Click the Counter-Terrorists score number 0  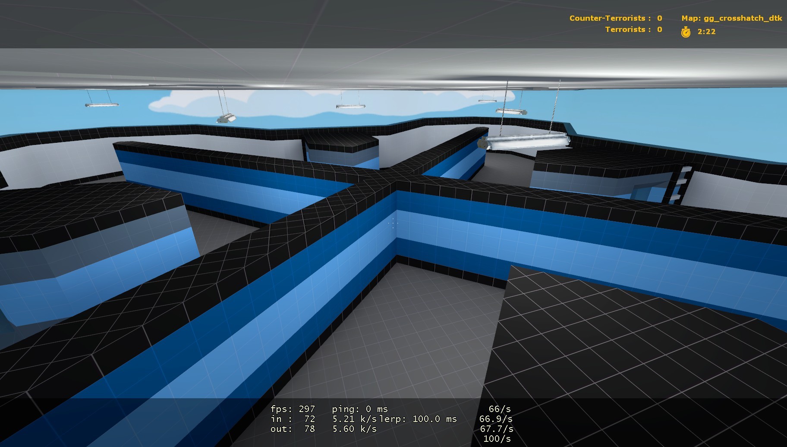(659, 18)
